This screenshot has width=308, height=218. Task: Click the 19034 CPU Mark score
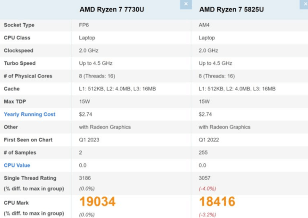point(98,202)
